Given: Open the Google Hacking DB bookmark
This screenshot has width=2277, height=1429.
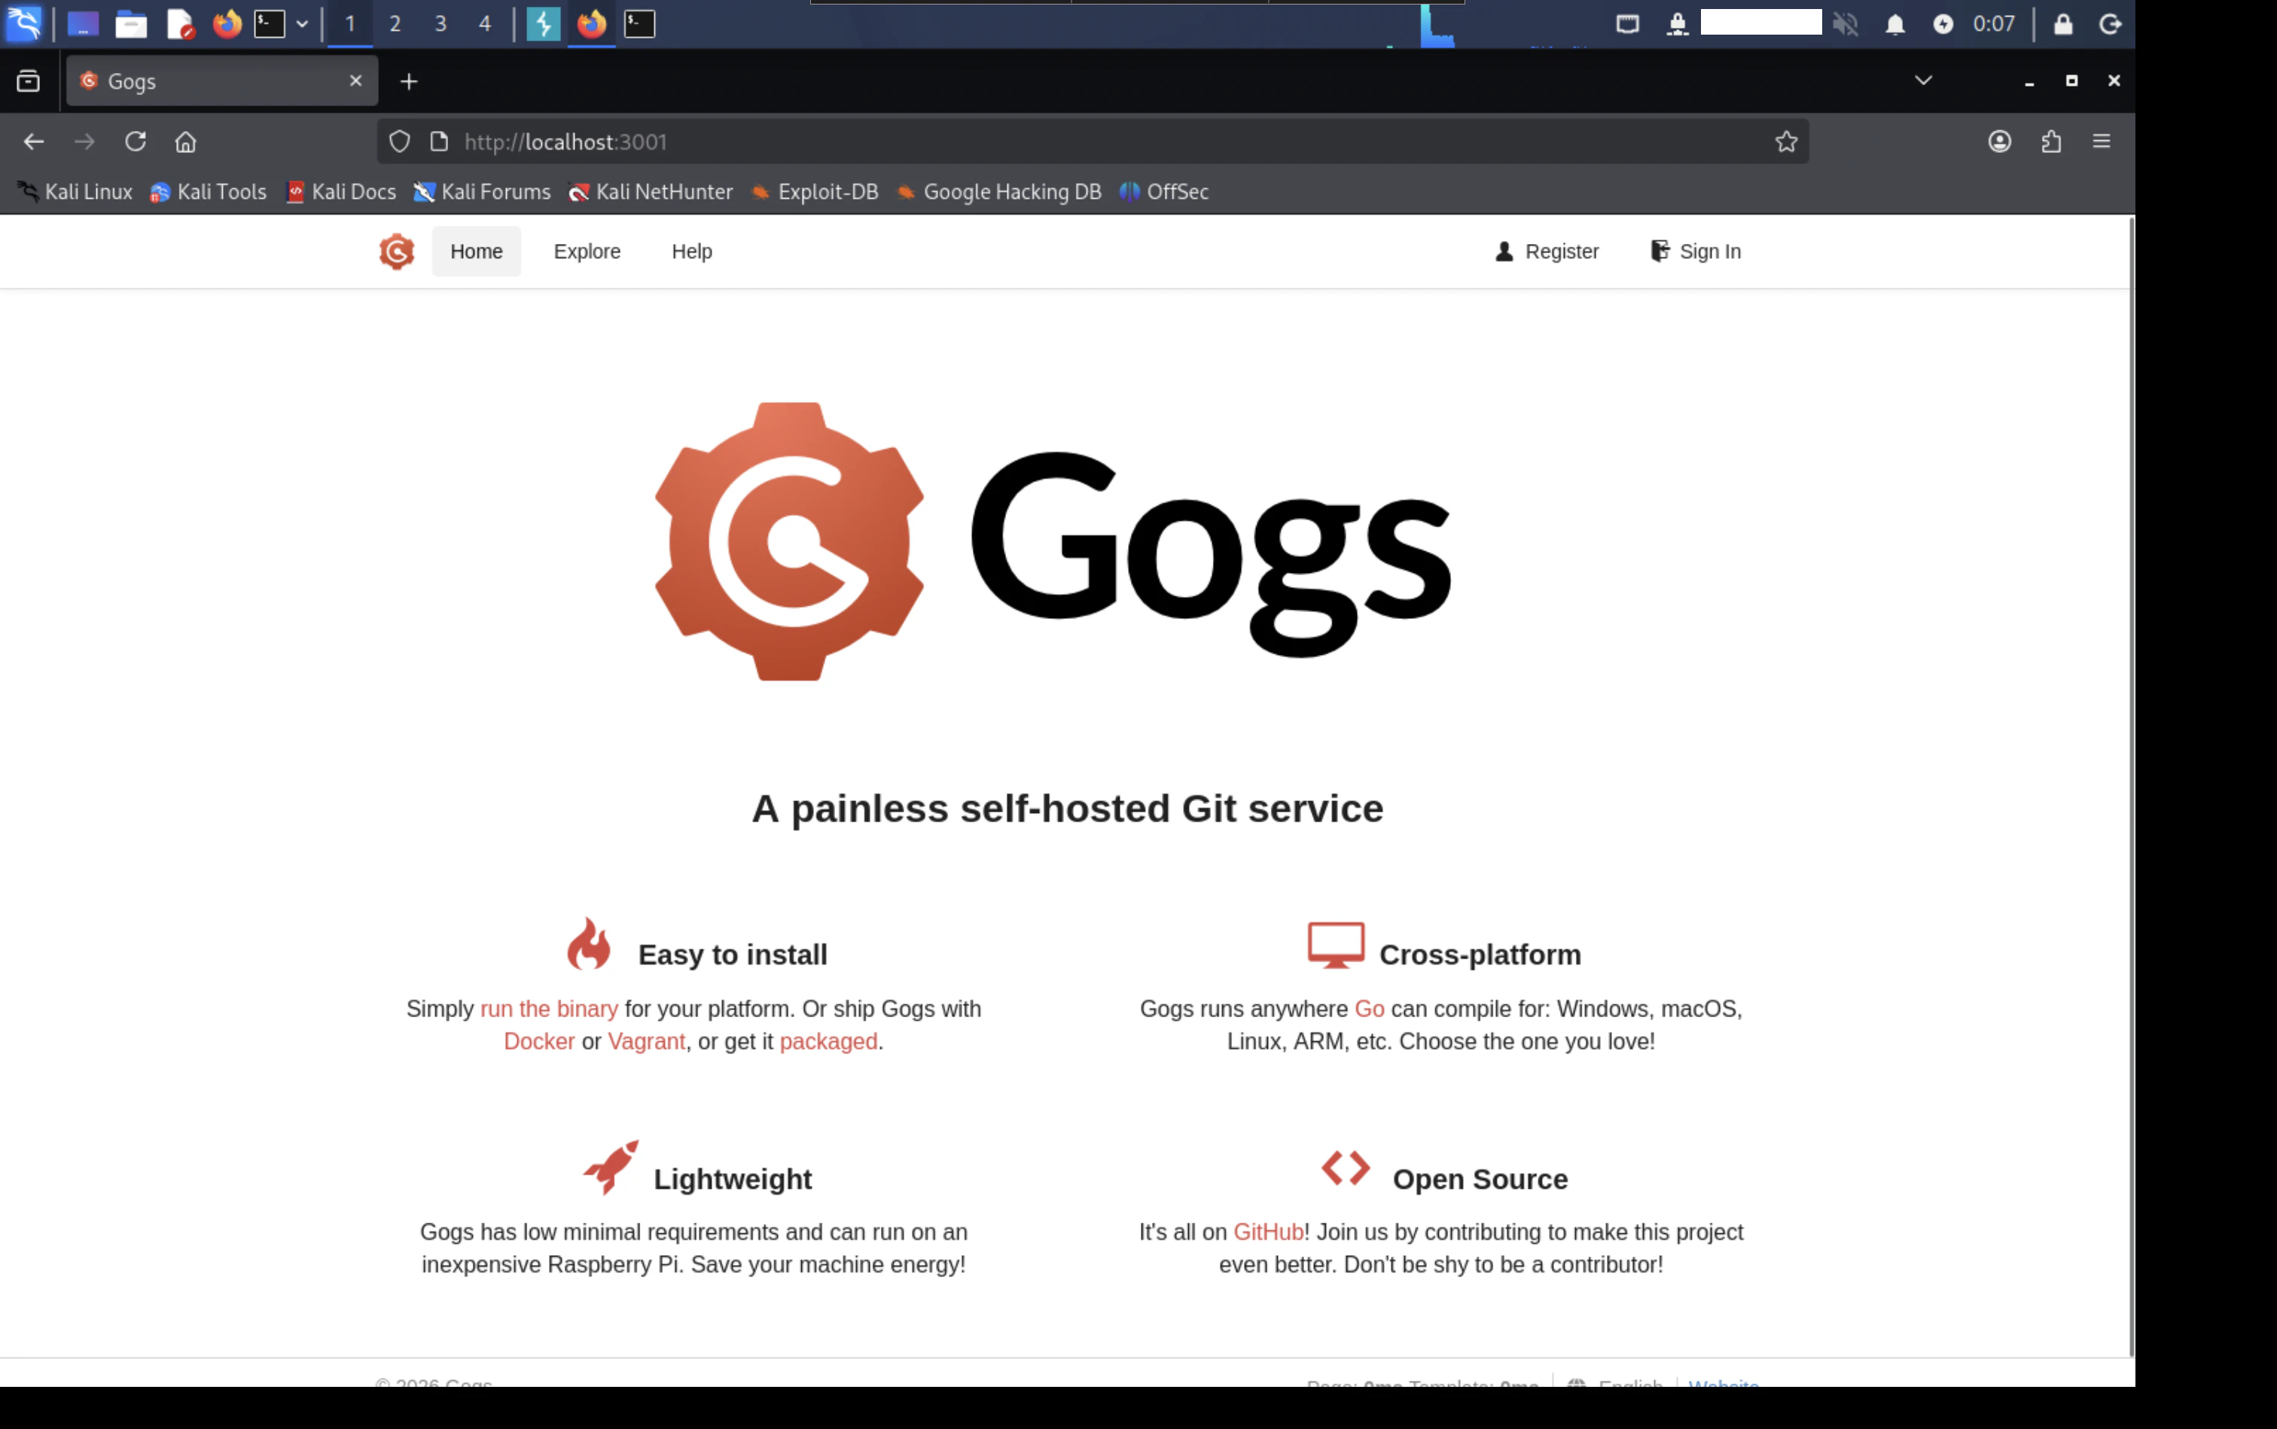Looking at the screenshot, I should 998,192.
